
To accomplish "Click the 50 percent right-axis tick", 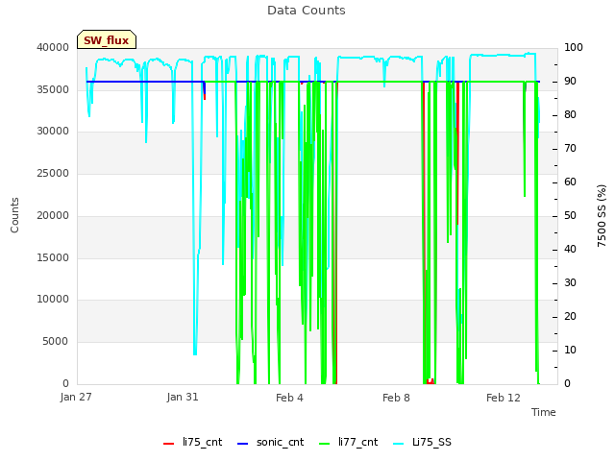I will [x=570, y=215].
